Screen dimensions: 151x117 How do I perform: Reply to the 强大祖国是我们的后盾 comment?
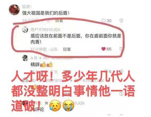click(59, 20)
